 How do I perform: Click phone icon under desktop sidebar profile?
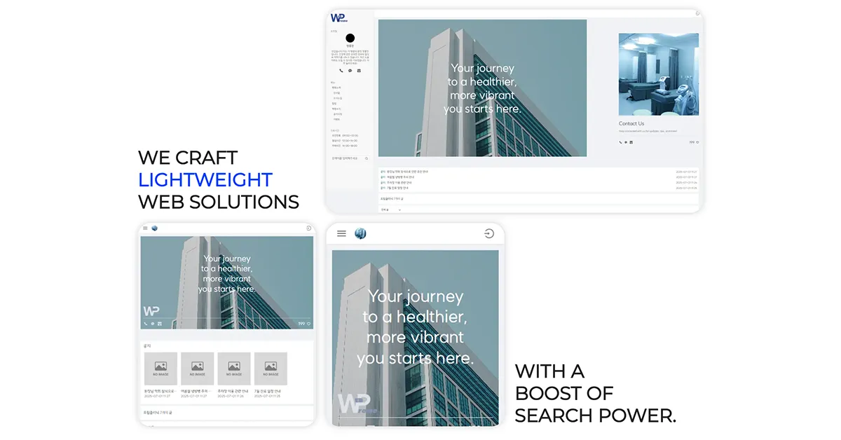[341, 71]
